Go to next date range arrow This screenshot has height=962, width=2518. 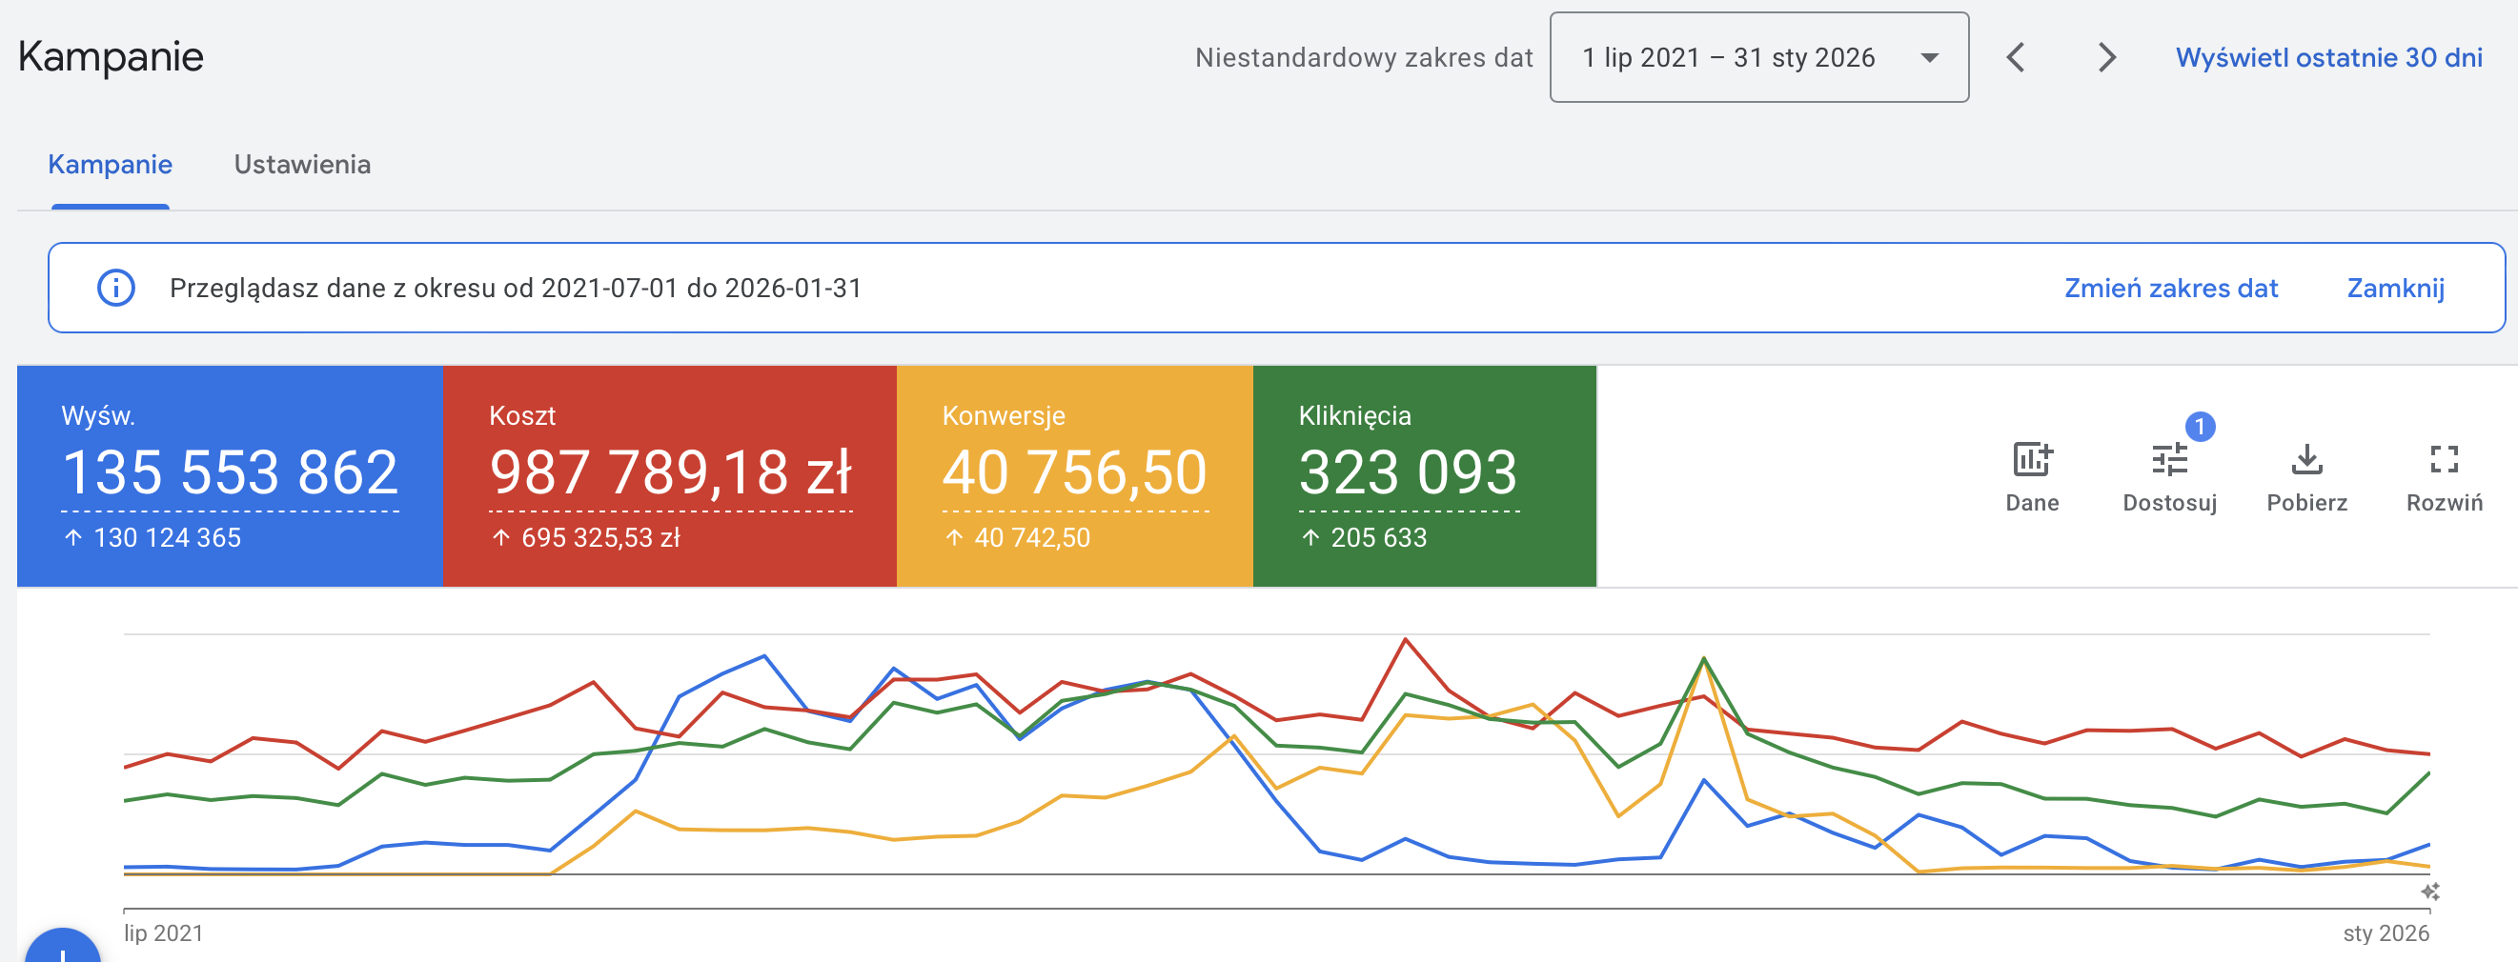point(2105,57)
